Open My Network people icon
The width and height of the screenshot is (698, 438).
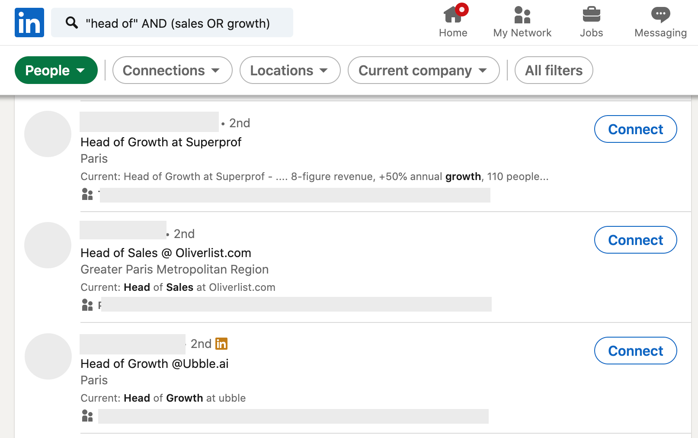click(522, 15)
